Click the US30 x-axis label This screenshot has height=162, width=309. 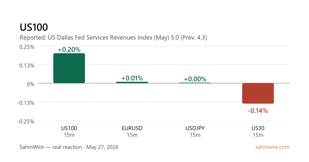point(258,128)
